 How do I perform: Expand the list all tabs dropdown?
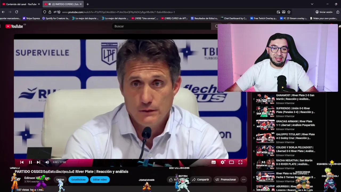click(312, 4)
